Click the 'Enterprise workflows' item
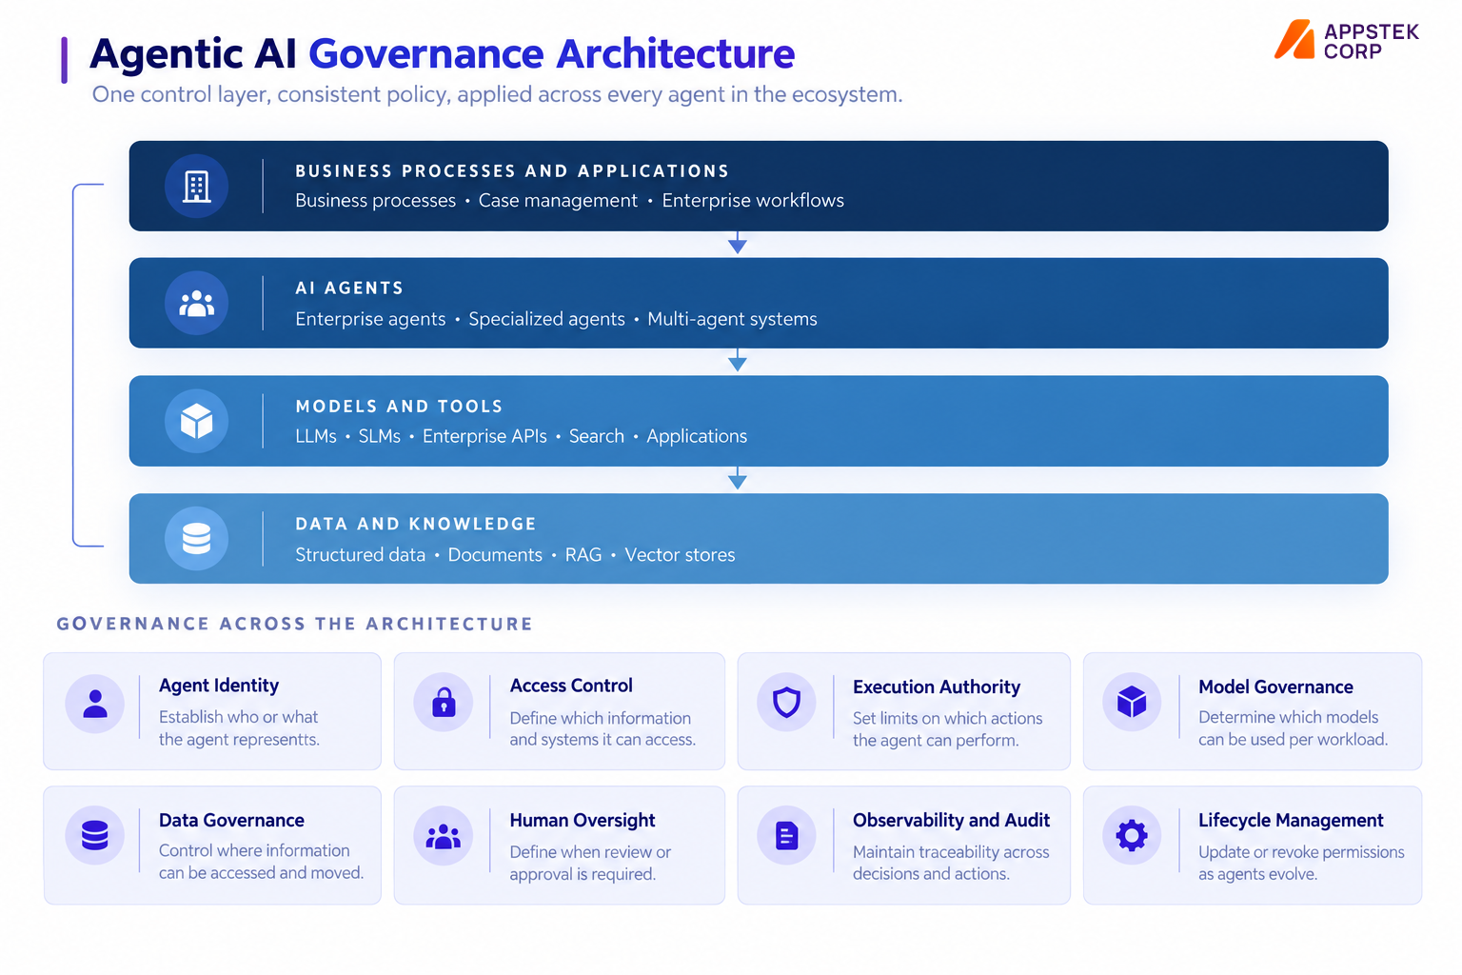Screen dimensions: 1462x975 click(x=753, y=201)
